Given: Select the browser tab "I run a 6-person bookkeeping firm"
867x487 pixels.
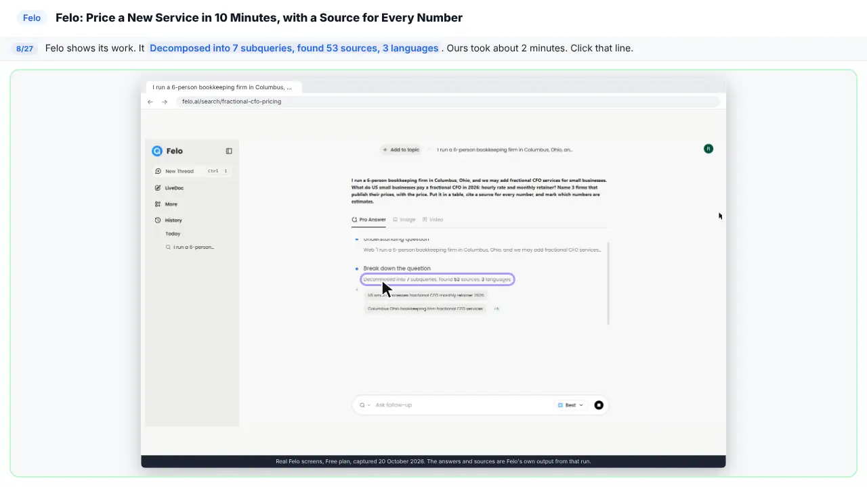Looking at the screenshot, I should point(224,87).
